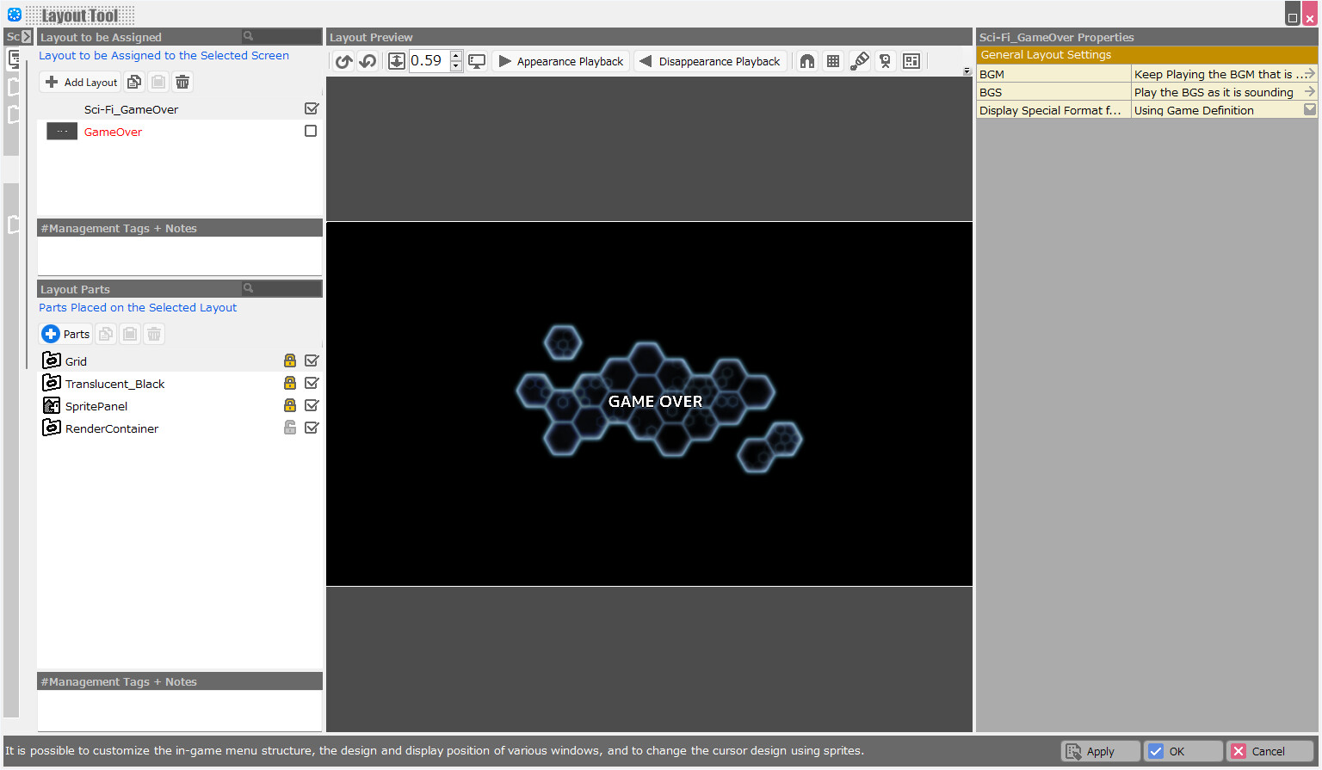Click the duplicate icon beside Add Layout

134,81
